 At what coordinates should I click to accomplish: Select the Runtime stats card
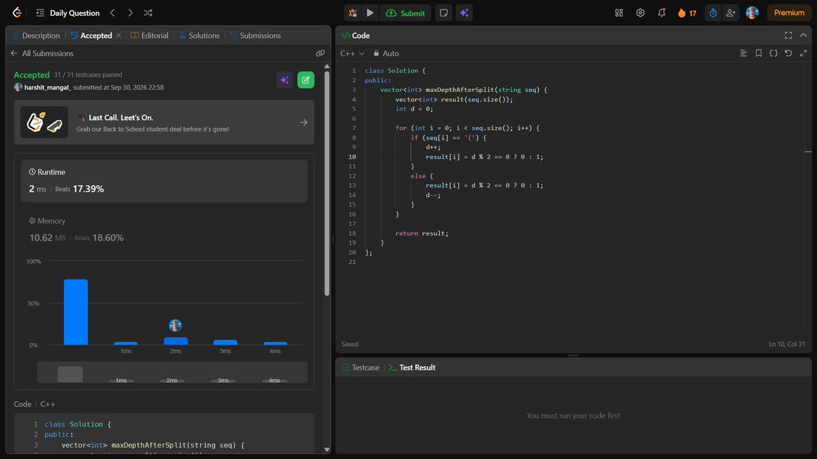click(164, 181)
